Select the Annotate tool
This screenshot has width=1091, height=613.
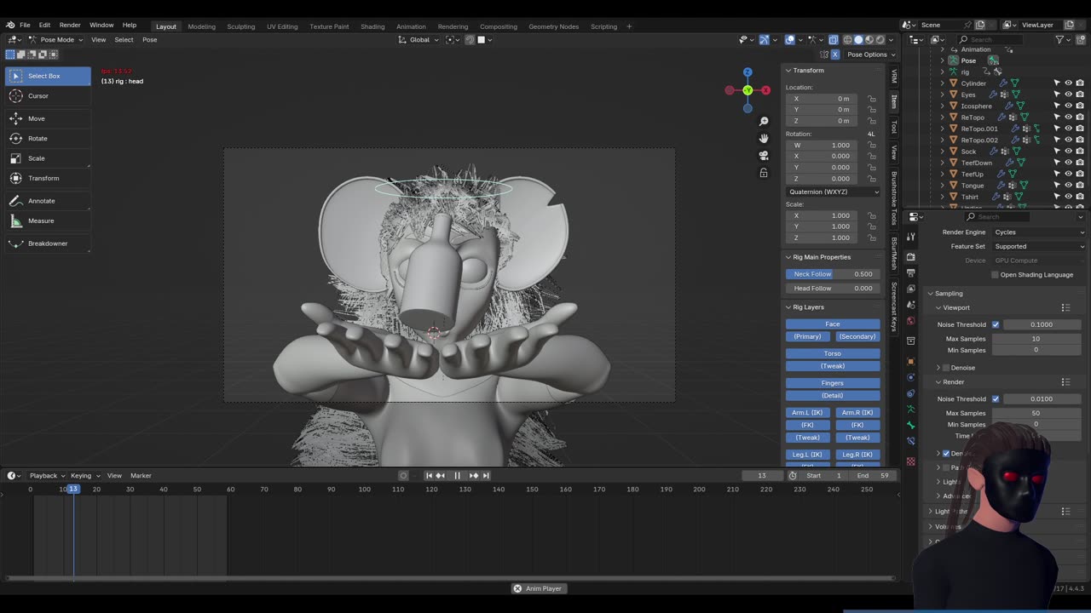tap(48, 201)
